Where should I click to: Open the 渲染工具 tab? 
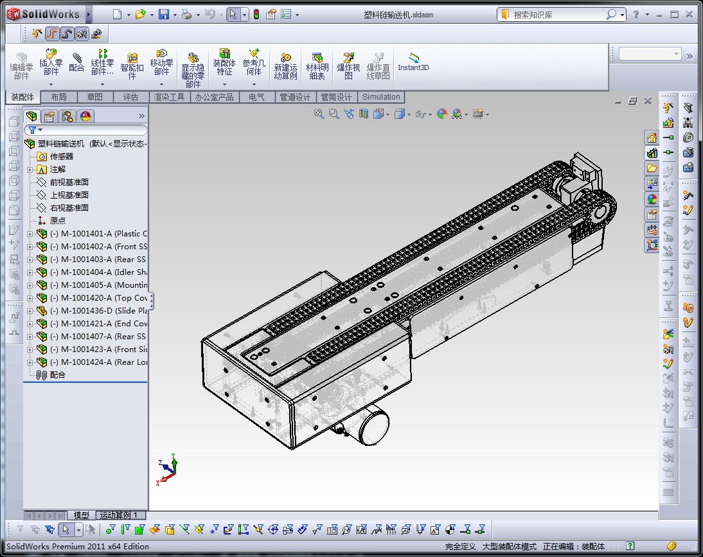pos(169,97)
